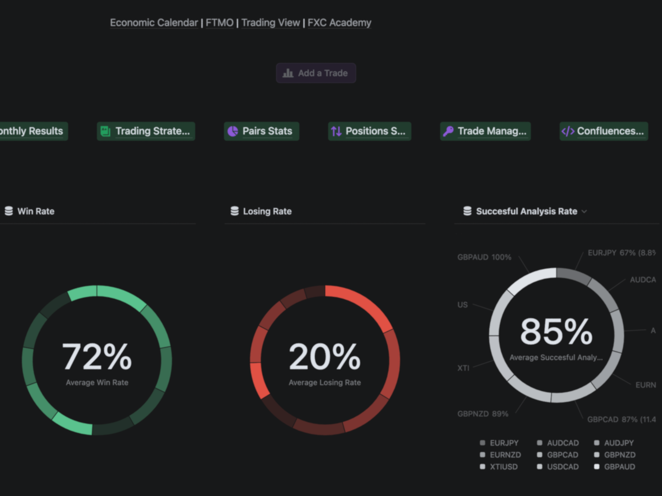This screenshot has height=496, width=662.
Task: Click the 72% Average Win Rate value
Action: point(97,357)
